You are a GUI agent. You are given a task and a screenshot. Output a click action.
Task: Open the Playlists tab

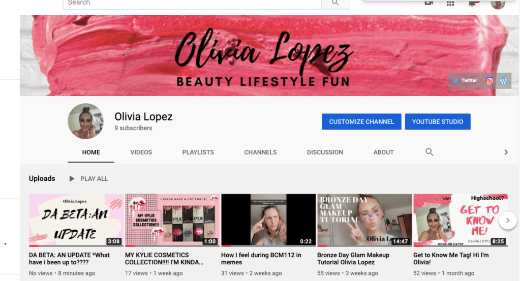[x=198, y=152]
